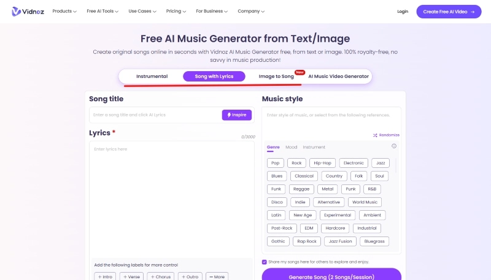
Task: Select the Latin genre tag
Action: click(276, 215)
